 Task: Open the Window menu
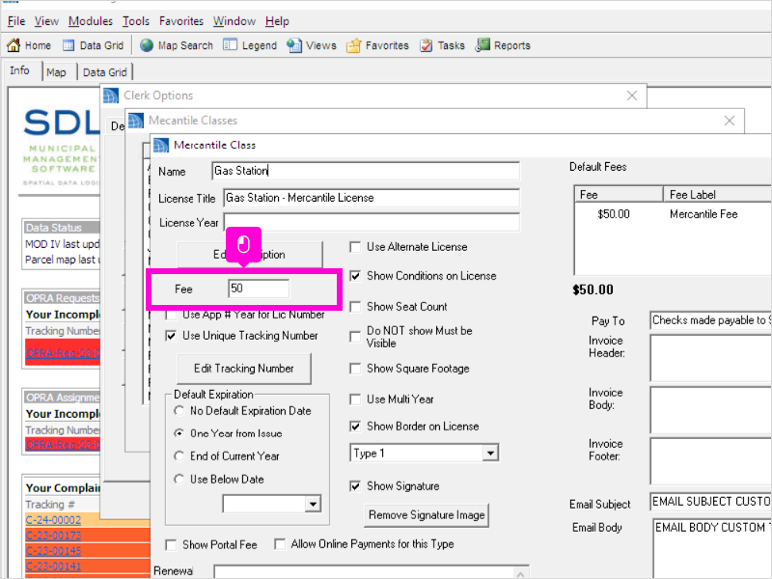point(234,21)
